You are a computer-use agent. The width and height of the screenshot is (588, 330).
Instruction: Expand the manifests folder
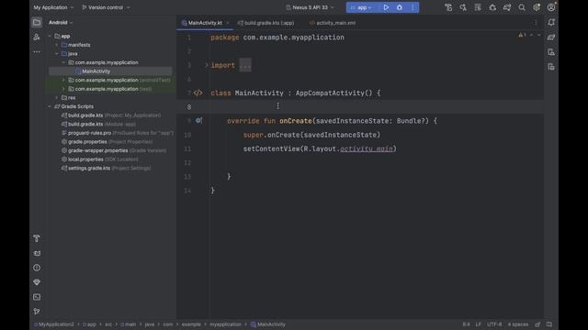pyautogui.click(x=57, y=45)
